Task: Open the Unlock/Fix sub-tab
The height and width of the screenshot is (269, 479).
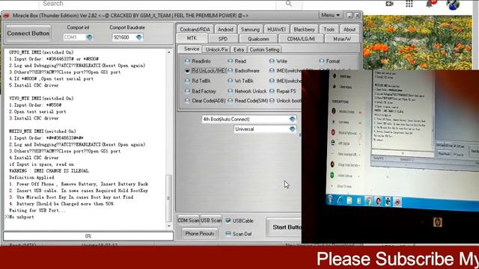Action: [x=216, y=49]
